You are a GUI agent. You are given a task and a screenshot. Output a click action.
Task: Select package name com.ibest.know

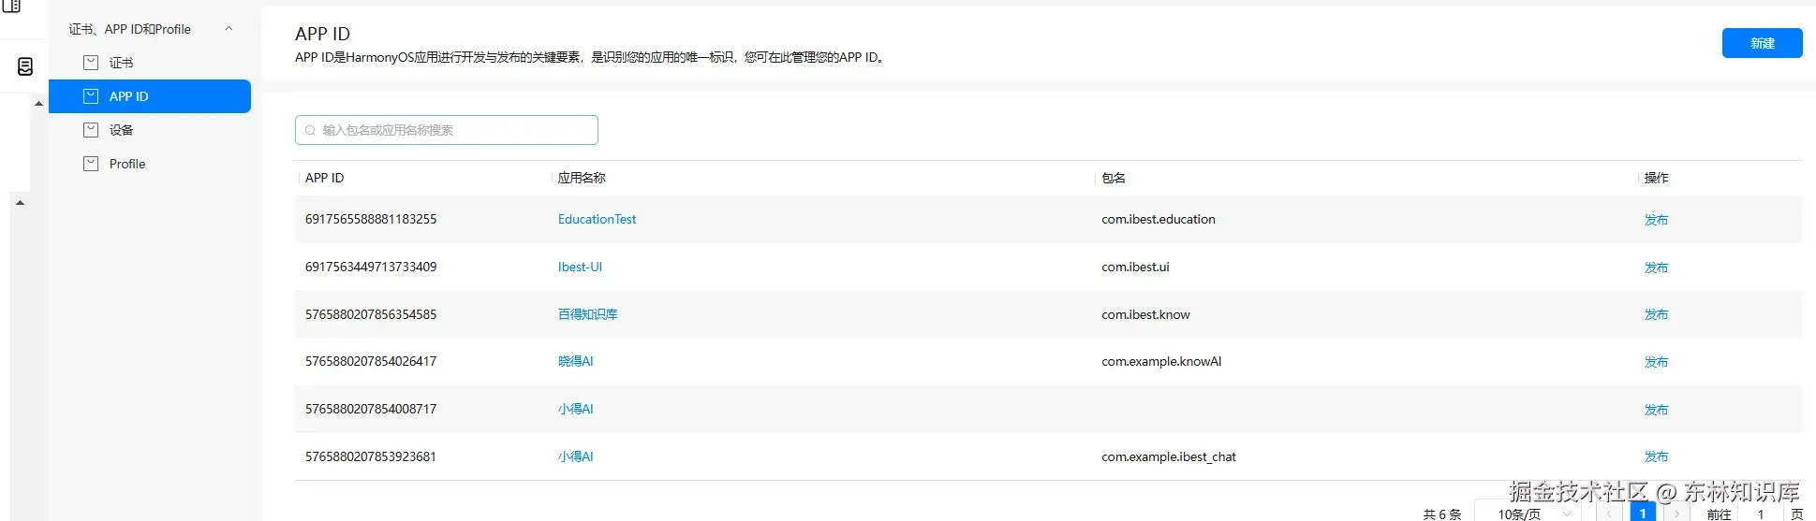coord(1145,314)
